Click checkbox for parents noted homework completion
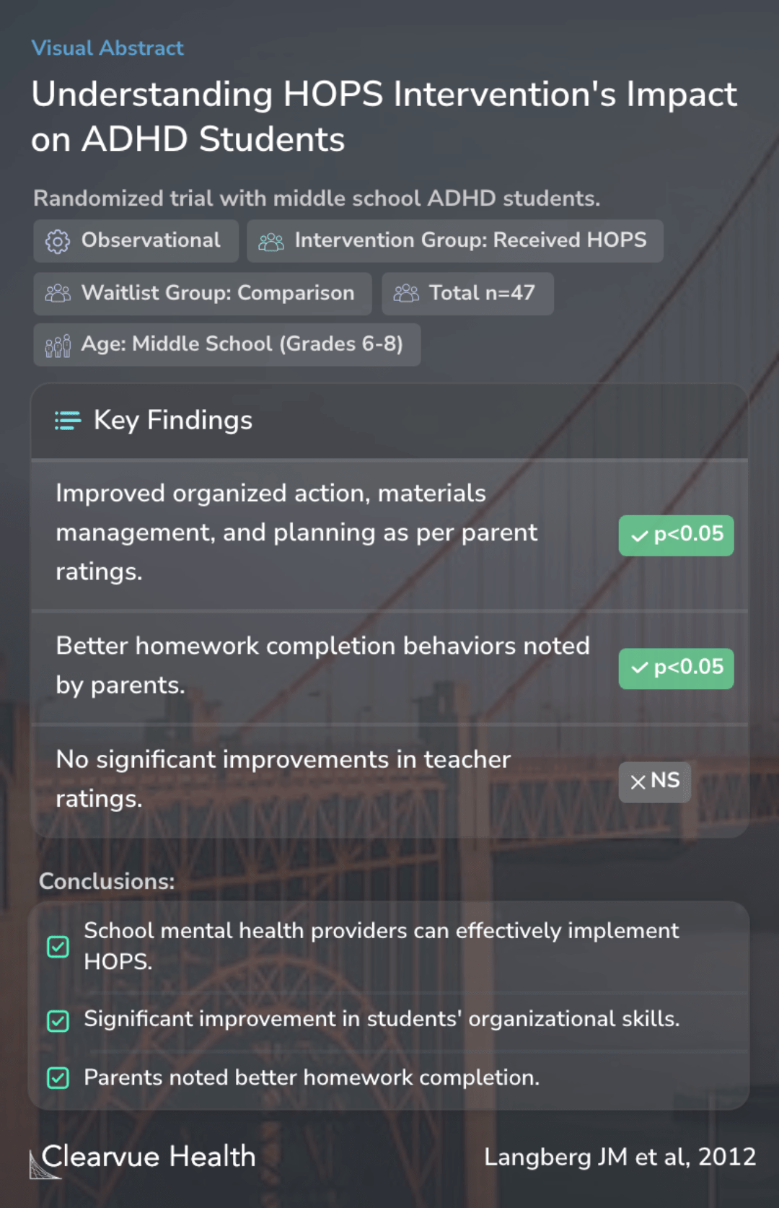 coord(58,1078)
